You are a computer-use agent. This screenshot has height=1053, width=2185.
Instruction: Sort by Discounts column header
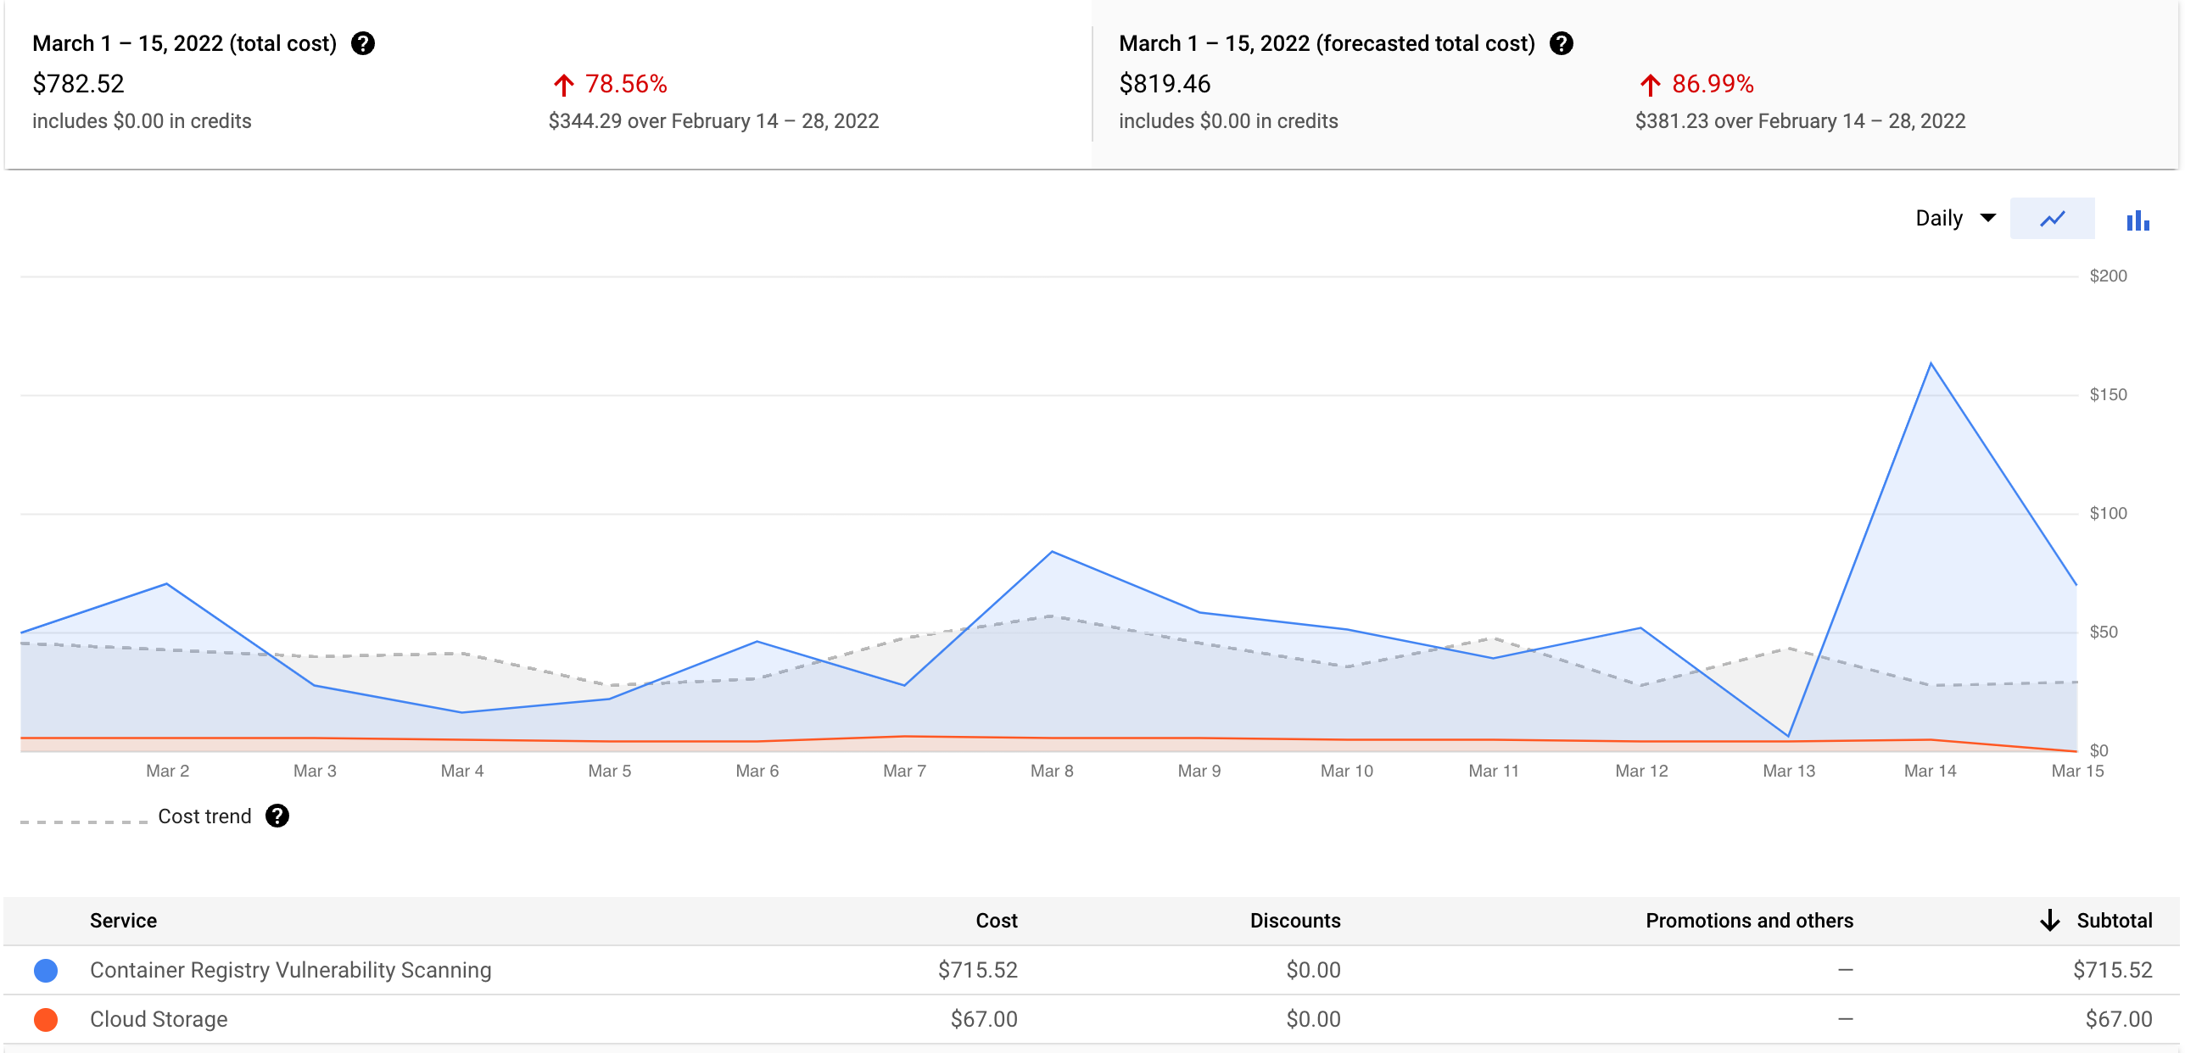pos(1294,921)
